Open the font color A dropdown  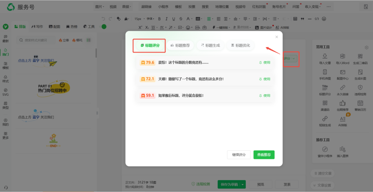pyautogui.click(x=189, y=19)
